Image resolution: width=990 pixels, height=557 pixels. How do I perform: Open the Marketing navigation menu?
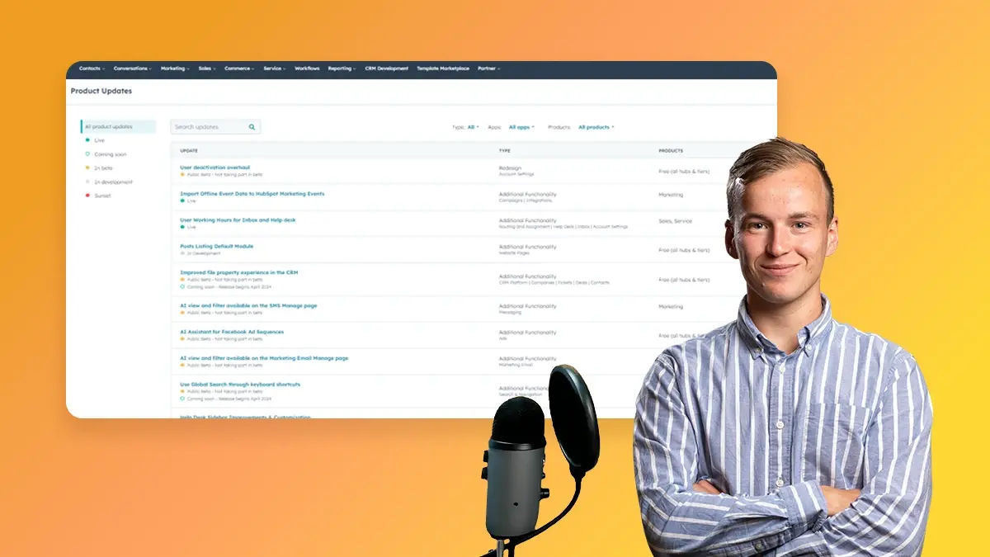click(x=175, y=68)
